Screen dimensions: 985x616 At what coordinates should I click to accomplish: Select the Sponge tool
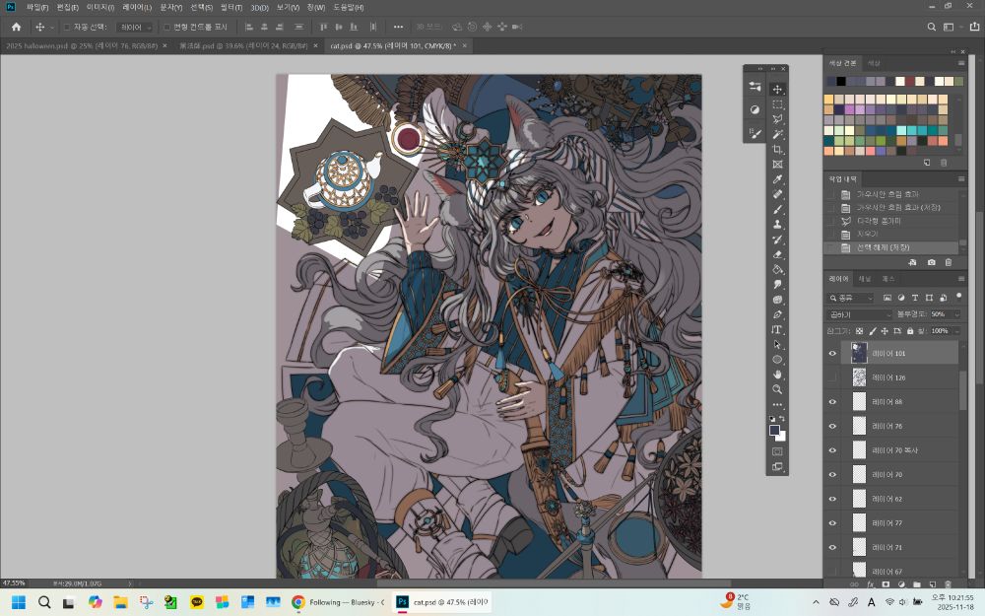[777, 300]
